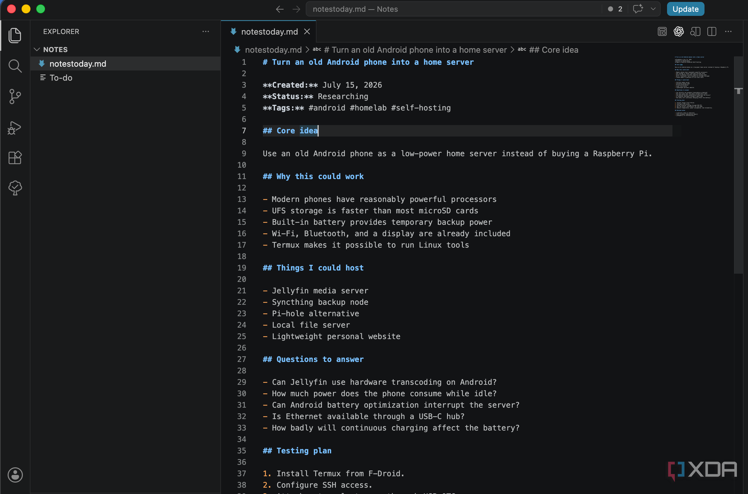Open the Accounts icon at bottom
748x494 pixels.
pyautogui.click(x=15, y=475)
